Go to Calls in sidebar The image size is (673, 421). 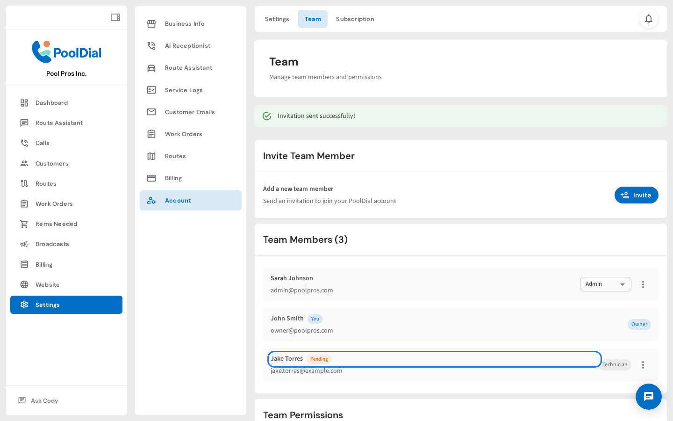42,143
